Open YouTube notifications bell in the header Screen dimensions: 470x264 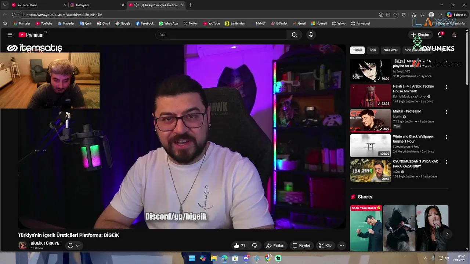click(440, 34)
